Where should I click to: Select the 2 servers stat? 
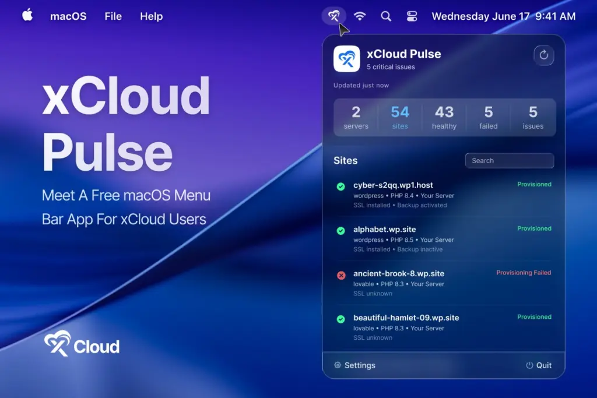(356, 117)
